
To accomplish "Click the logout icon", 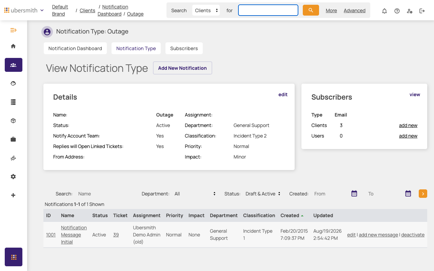I will pyautogui.click(x=422, y=11).
